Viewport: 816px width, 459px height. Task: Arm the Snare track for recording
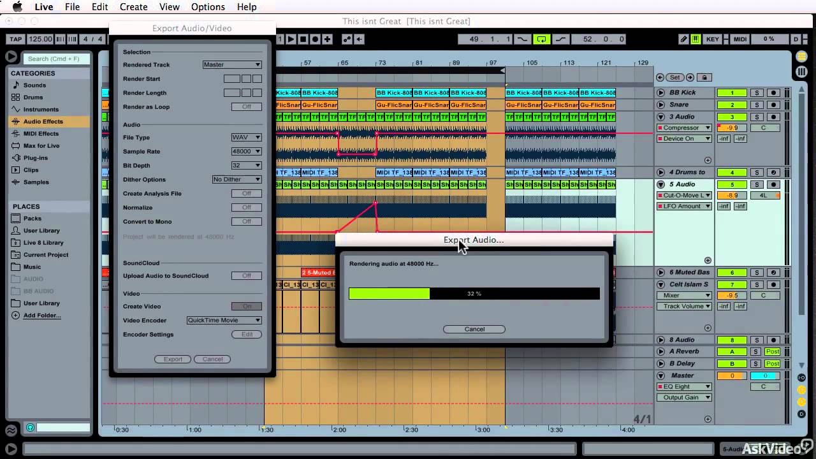773,105
